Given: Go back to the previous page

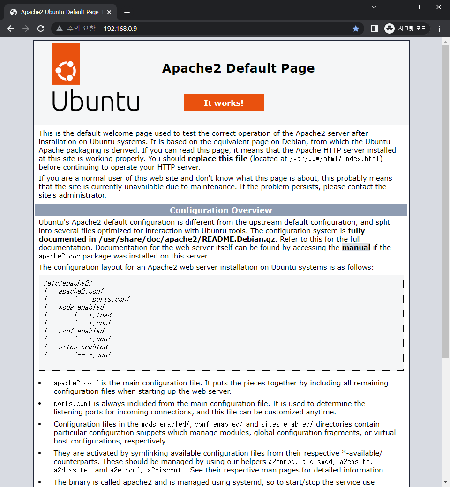Looking at the screenshot, I should pyautogui.click(x=11, y=29).
